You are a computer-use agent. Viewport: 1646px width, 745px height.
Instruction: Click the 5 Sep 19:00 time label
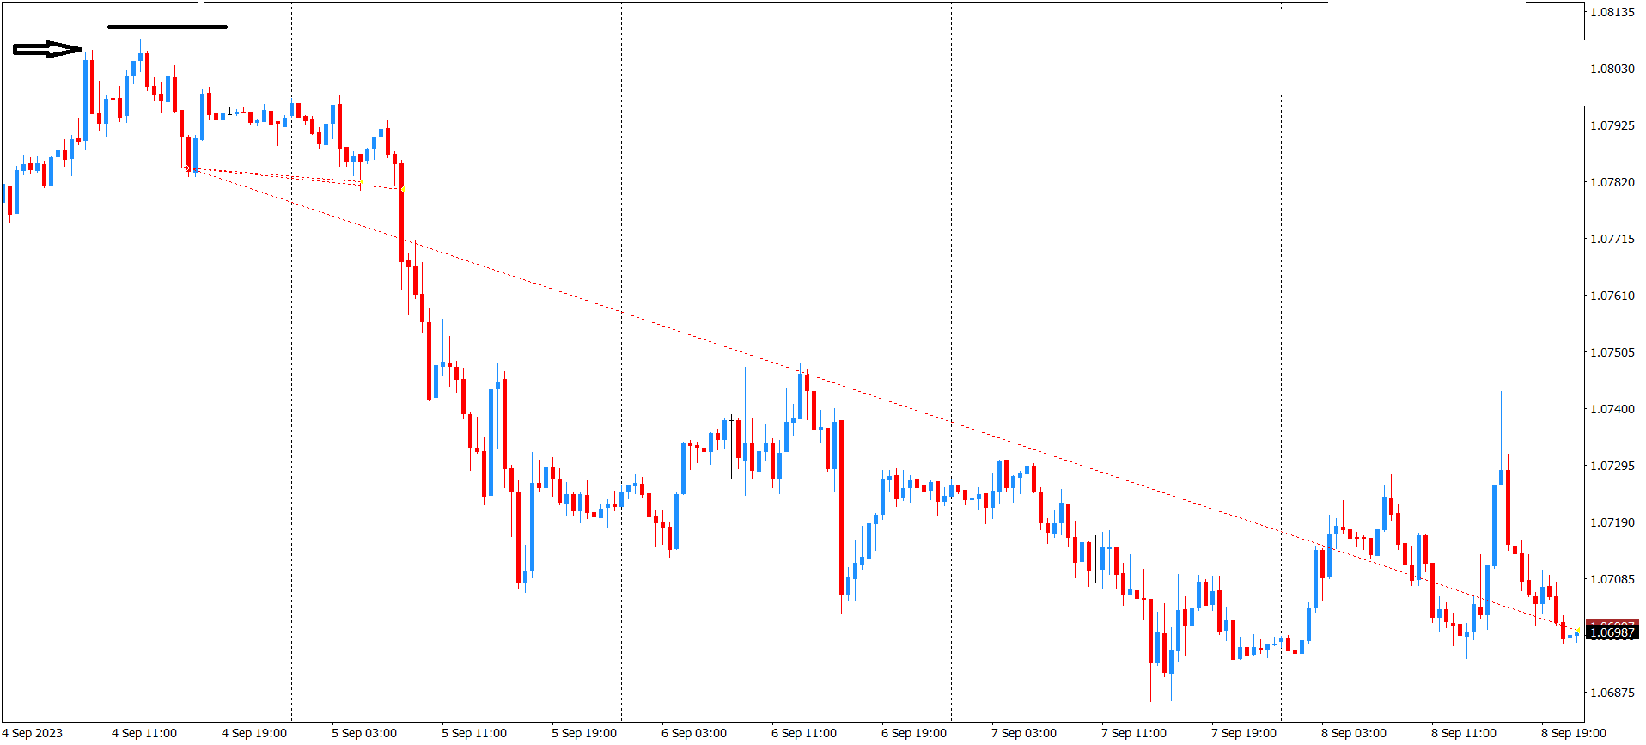pyautogui.click(x=584, y=733)
